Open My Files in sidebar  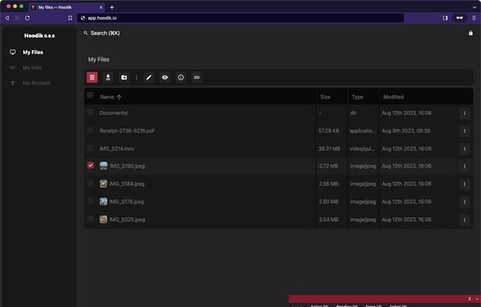pos(33,52)
